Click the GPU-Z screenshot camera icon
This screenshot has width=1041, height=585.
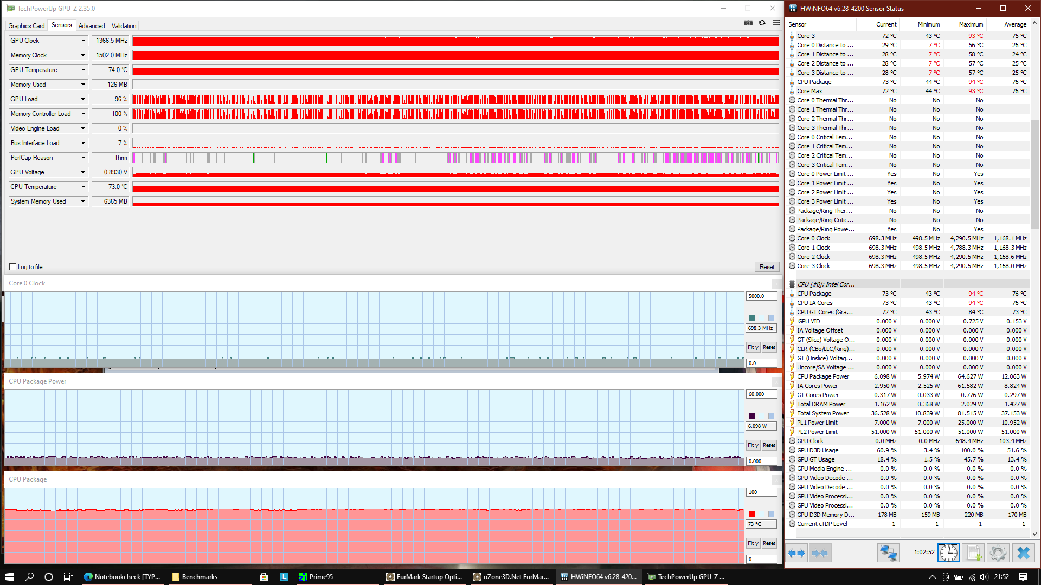(748, 23)
